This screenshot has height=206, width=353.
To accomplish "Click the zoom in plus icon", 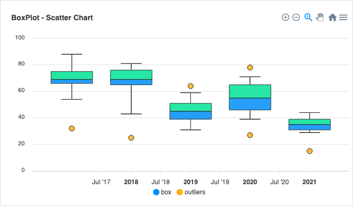I will [285, 17].
